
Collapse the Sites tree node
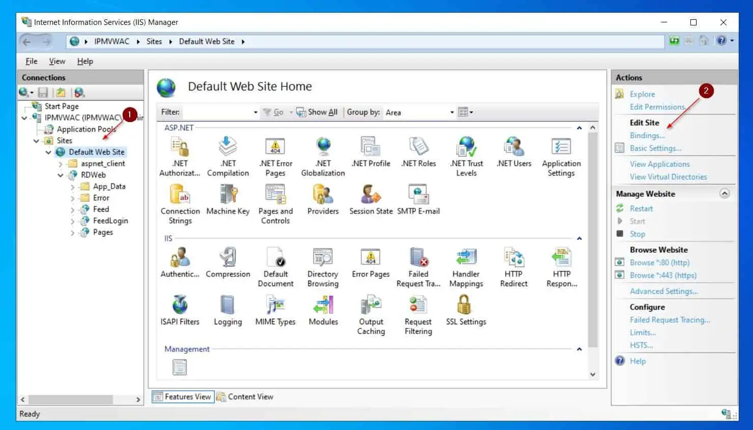(36, 141)
